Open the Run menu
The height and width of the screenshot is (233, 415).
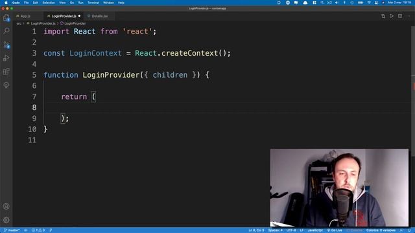coord(80,3)
